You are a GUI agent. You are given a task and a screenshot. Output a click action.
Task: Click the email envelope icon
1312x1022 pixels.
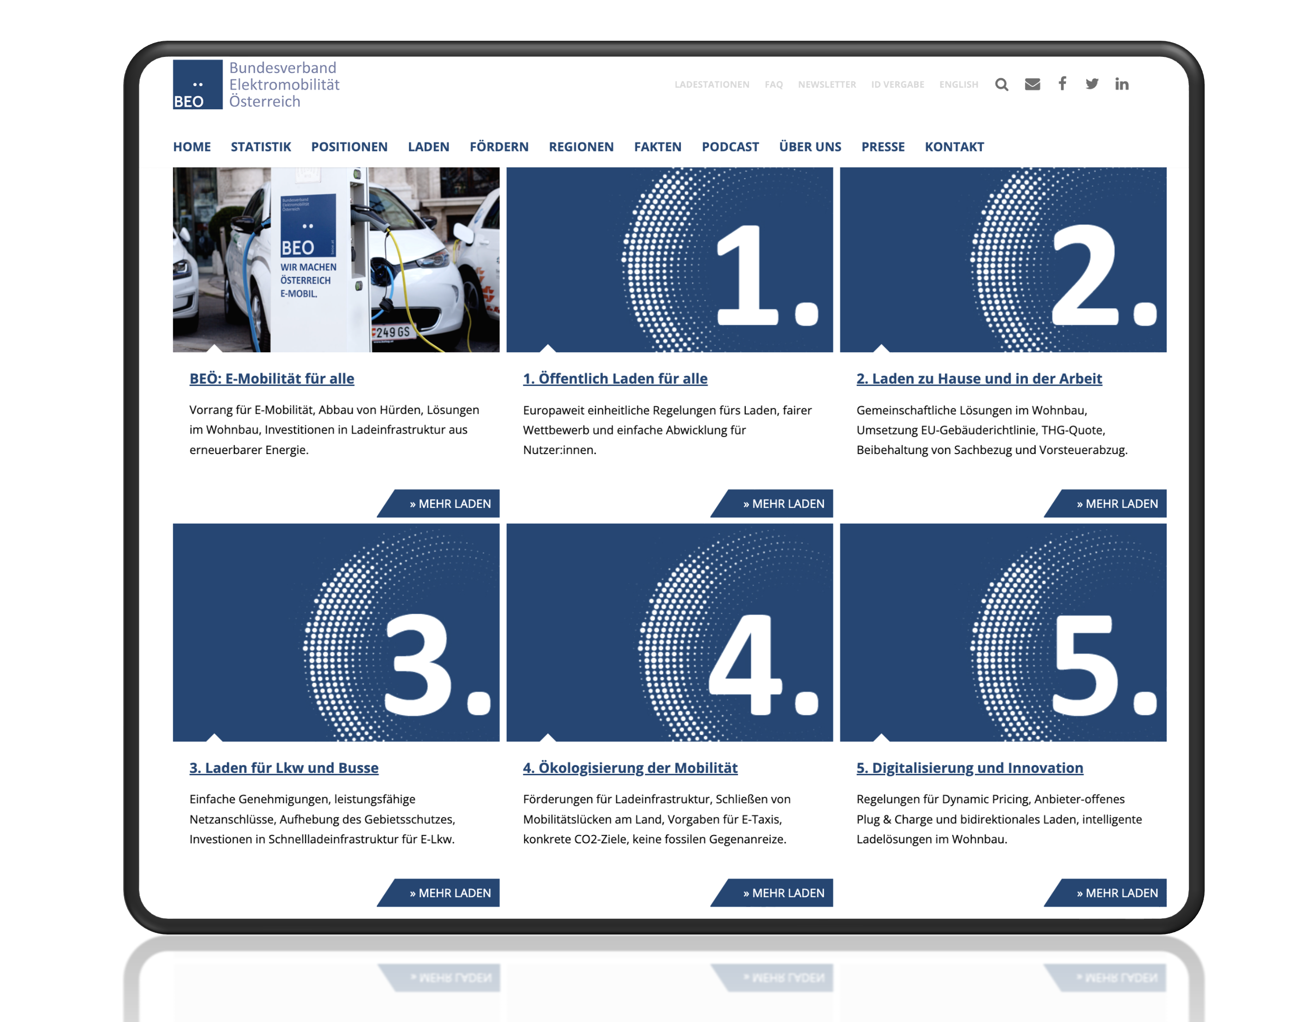(x=1032, y=84)
